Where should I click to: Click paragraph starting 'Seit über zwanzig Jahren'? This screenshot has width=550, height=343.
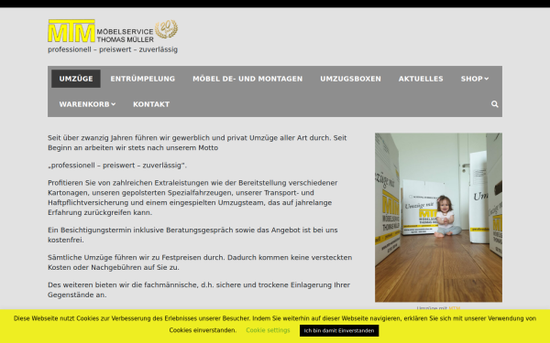(197, 143)
